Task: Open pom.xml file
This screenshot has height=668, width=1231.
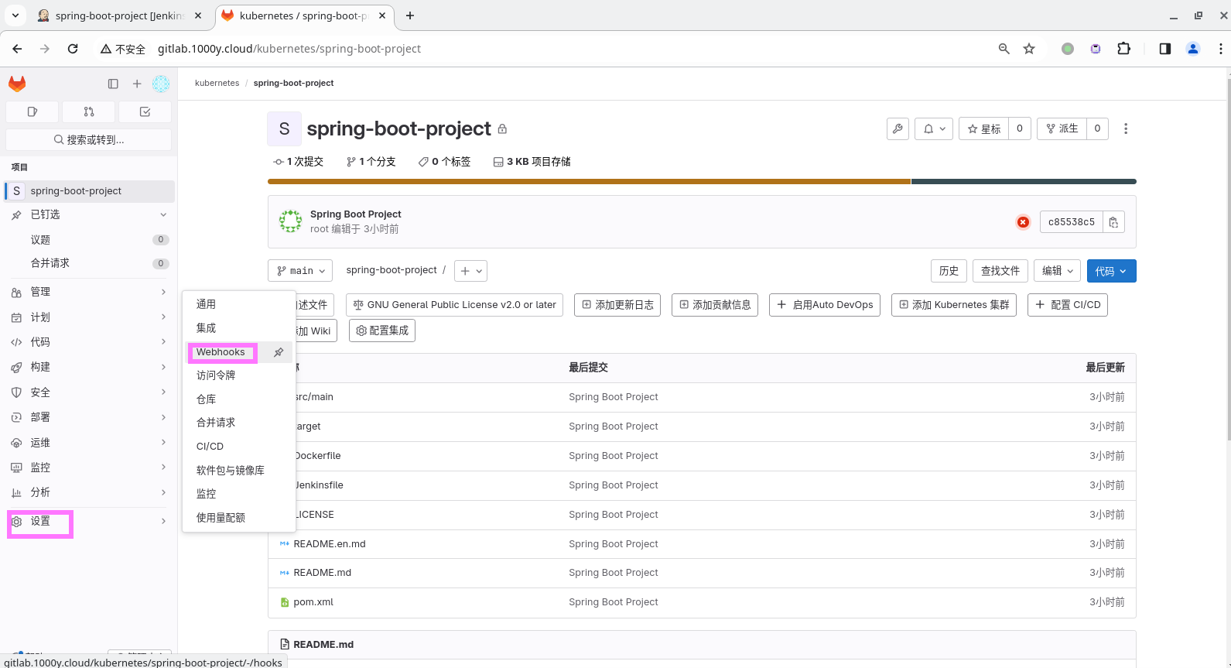Action: (313, 602)
